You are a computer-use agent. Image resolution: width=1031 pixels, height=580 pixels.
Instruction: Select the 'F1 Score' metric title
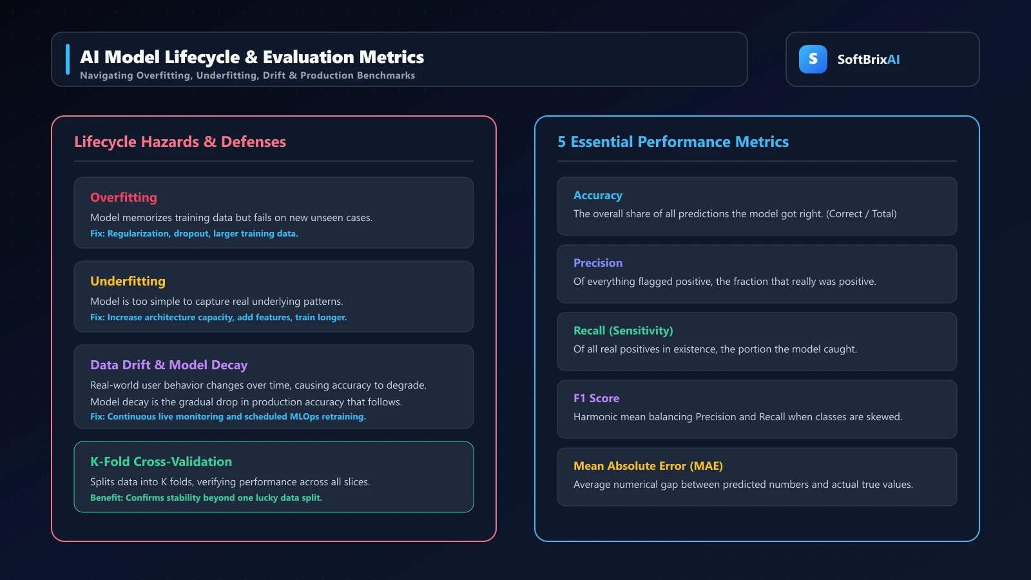(596, 398)
